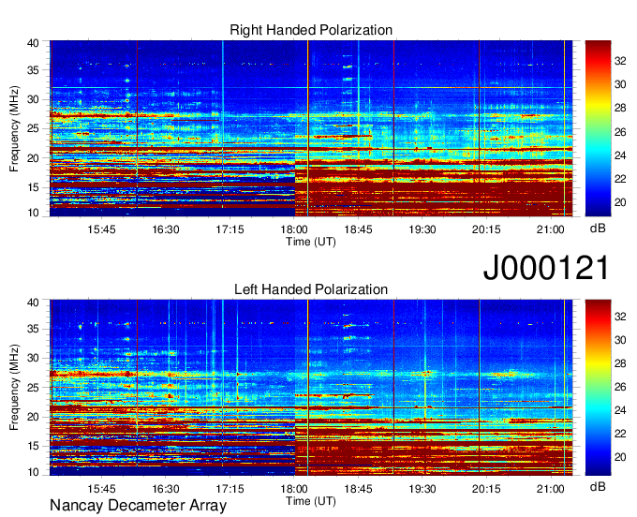Click 24 dB value on Right Handed colorbar
This screenshot has height=517, width=637.
pos(620,155)
